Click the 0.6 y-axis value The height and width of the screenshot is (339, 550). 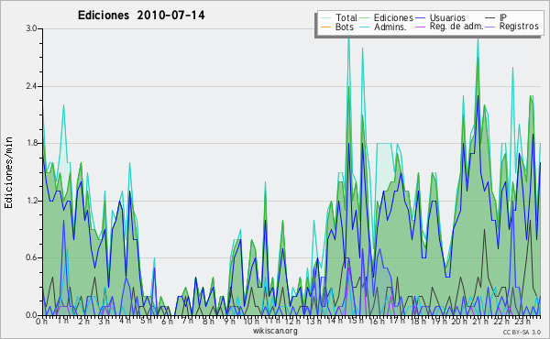tap(31, 258)
